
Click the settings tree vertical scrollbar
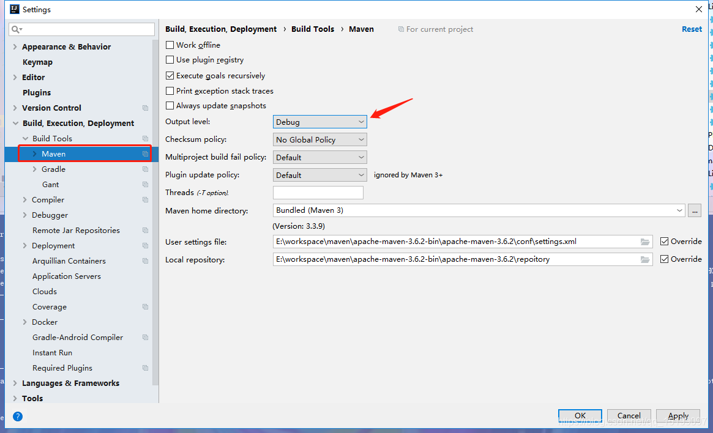[x=155, y=213]
